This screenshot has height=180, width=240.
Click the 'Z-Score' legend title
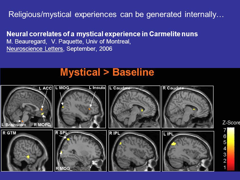tap(231, 122)
